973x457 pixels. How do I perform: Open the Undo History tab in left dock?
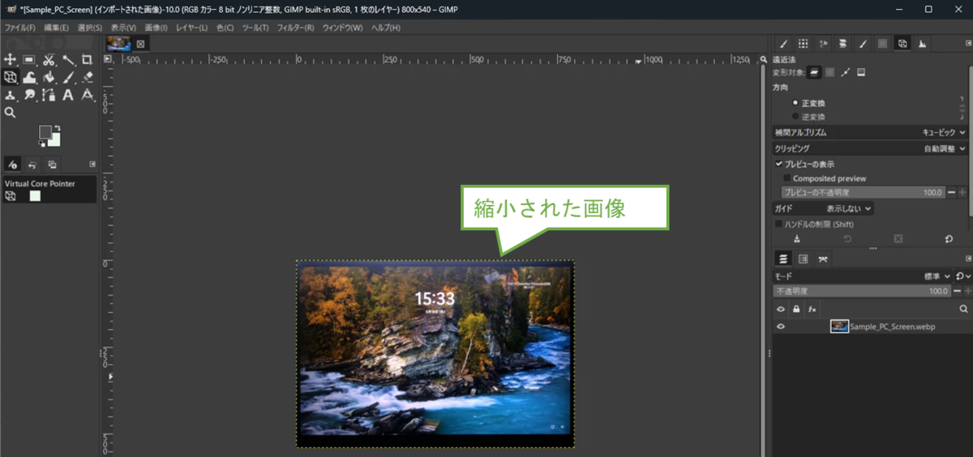pos(32,164)
